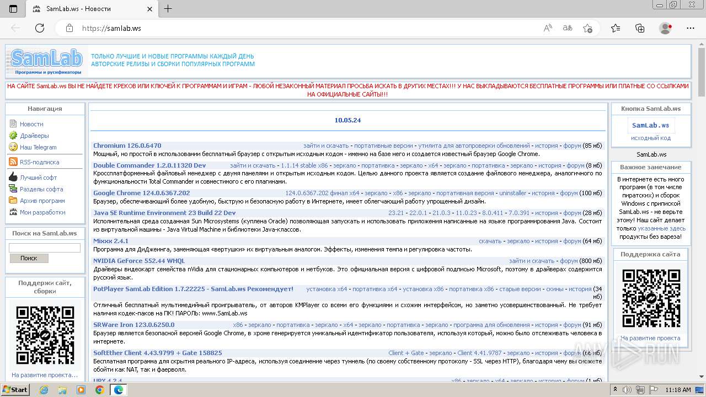Open Java SE Runtime Environment 23 link

[164, 213]
